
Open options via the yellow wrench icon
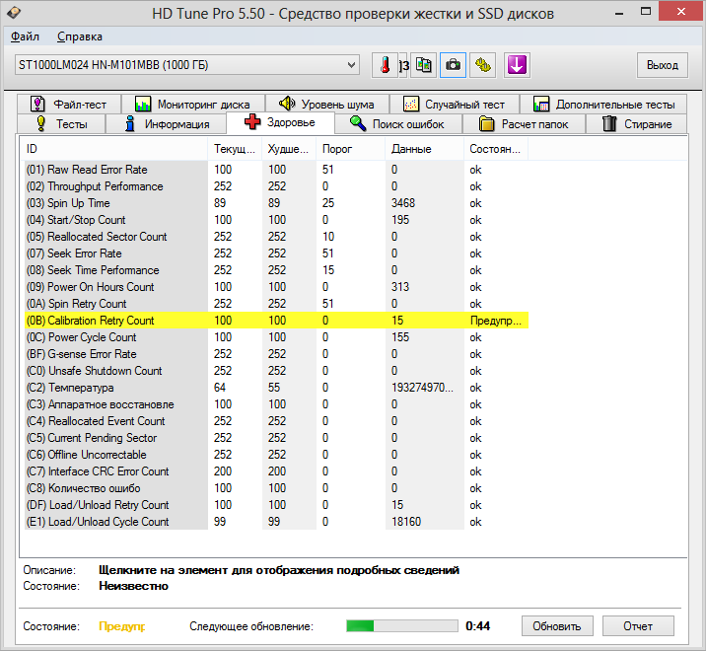(483, 65)
